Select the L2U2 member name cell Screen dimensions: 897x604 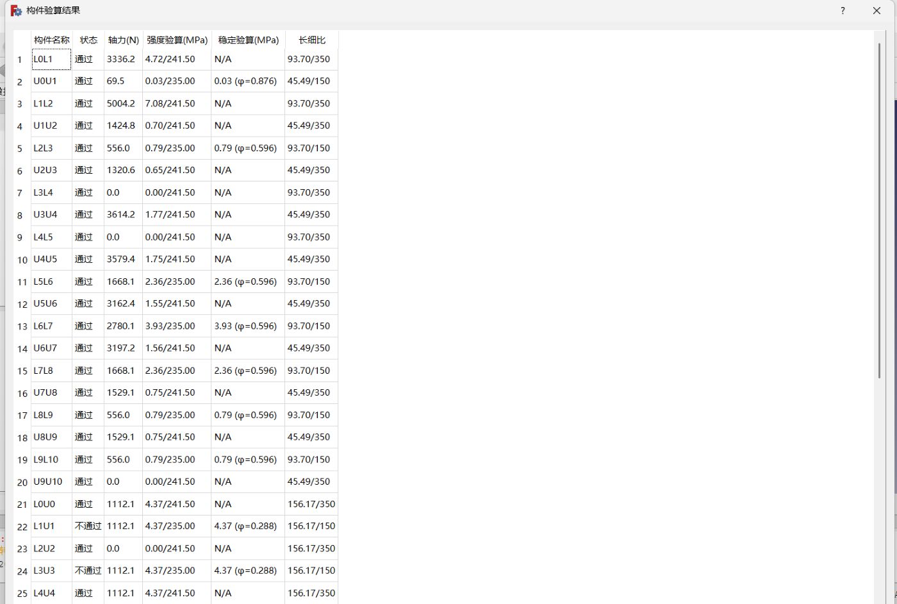click(52, 548)
